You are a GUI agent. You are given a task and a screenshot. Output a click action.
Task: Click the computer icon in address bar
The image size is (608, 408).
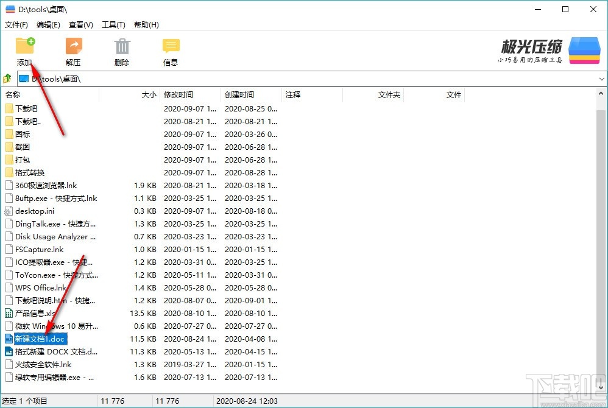click(24, 79)
